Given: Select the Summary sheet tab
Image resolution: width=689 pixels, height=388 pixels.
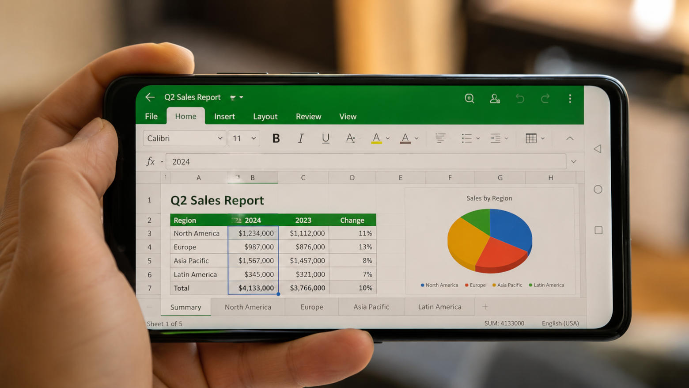Looking at the screenshot, I should click(185, 307).
